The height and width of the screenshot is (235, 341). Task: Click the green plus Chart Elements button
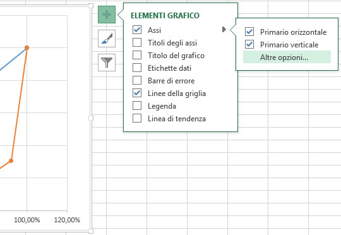[x=107, y=15]
